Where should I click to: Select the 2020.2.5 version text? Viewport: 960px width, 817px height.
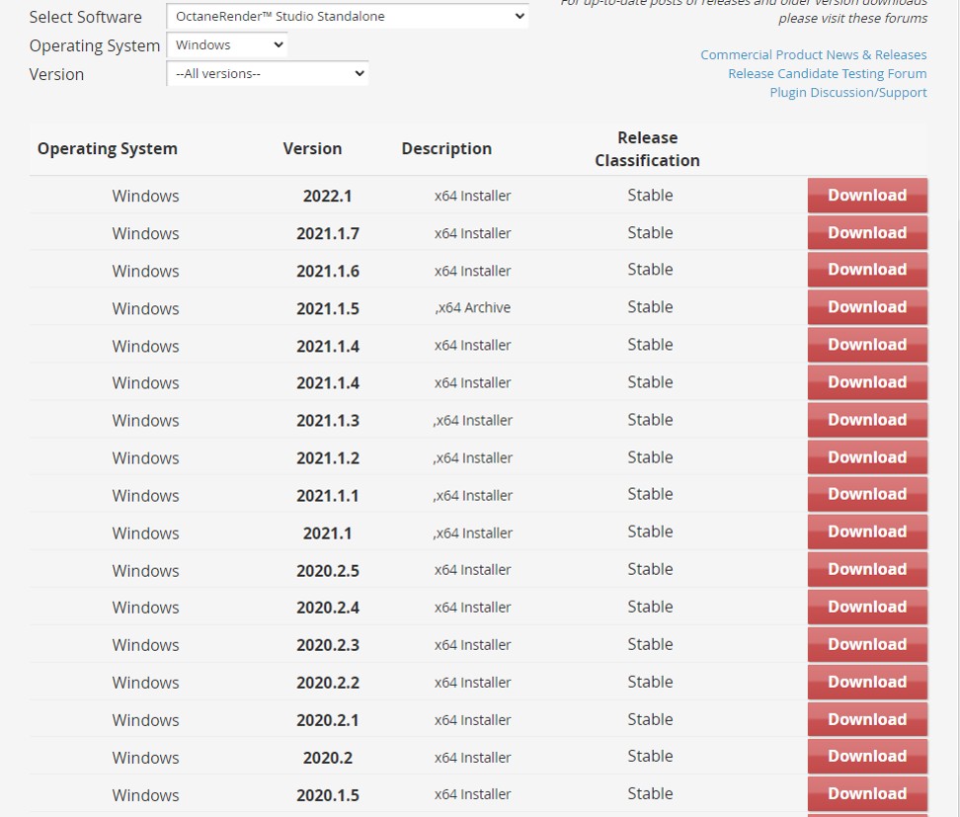(328, 571)
